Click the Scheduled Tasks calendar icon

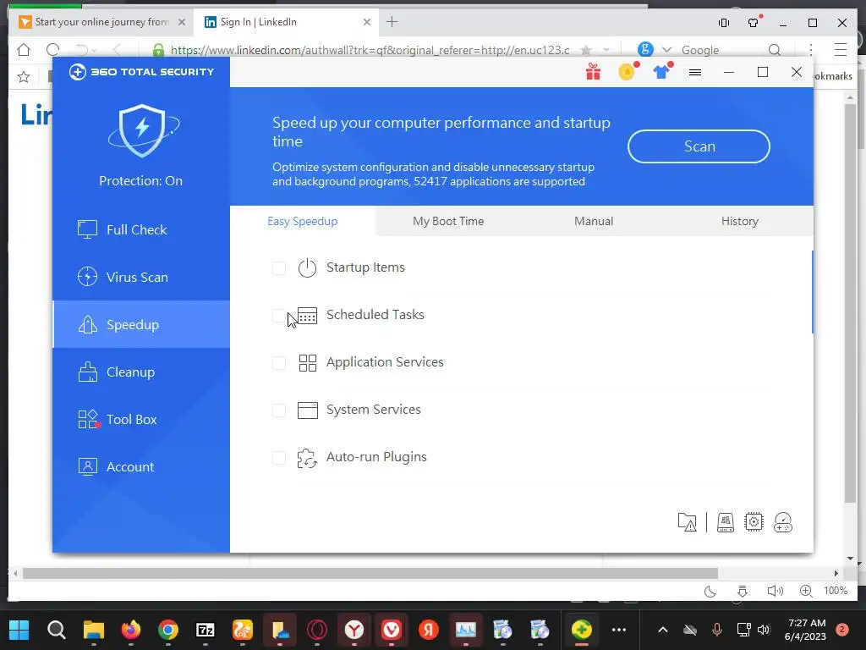click(307, 316)
